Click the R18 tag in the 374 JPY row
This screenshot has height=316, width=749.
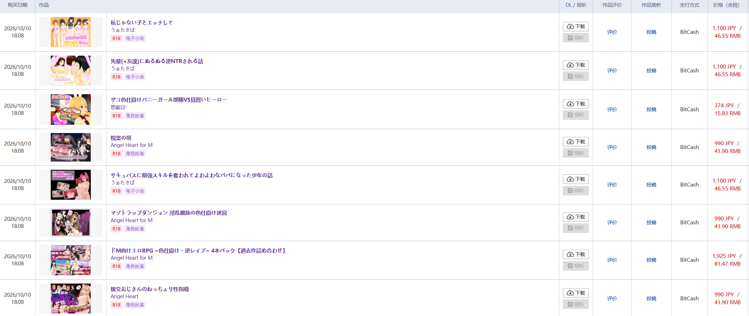(116, 116)
